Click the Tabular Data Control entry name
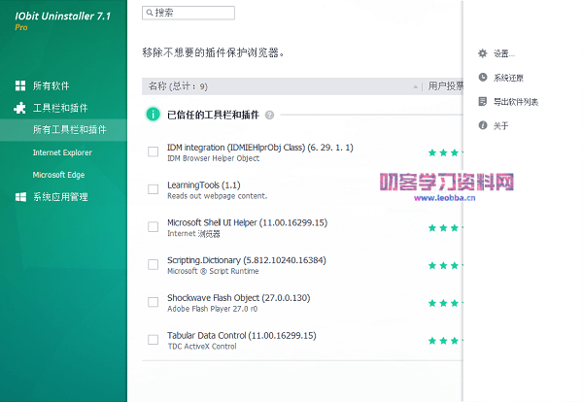The height and width of the screenshot is (402, 583). point(242,336)
